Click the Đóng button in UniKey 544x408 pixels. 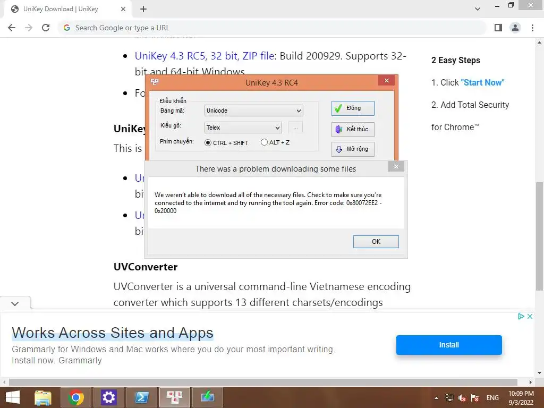pos(353,108)
